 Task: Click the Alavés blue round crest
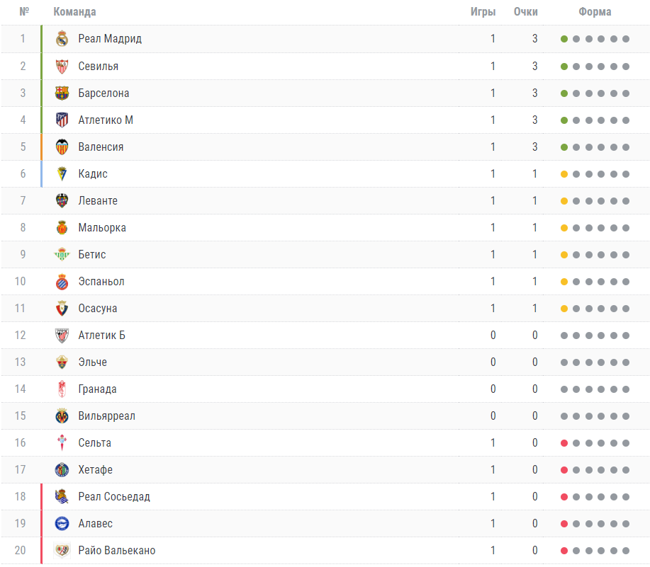click(x=62, y=524)
